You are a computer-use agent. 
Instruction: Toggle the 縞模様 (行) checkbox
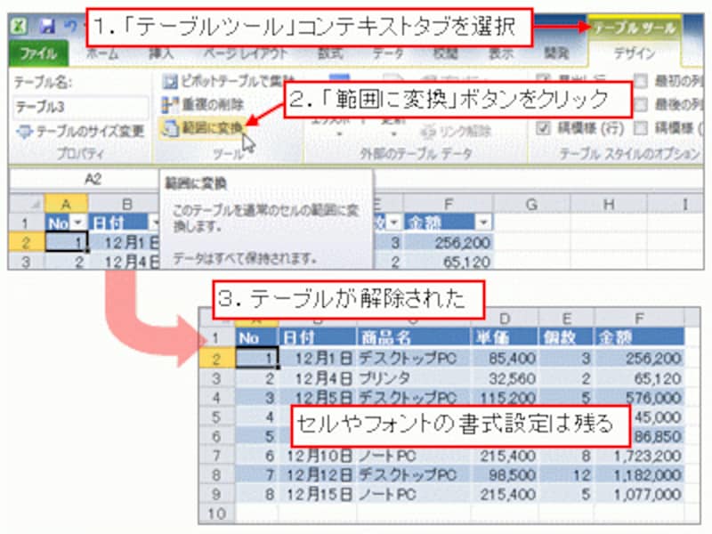544,128
